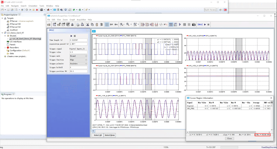Image resolution: width=277 pixels, height=149 pixels.
Task: Click the SV tab above the graphs
Action: 94,31
